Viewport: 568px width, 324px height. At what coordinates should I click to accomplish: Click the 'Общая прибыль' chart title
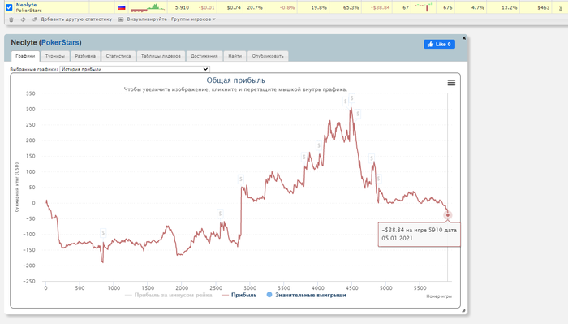pos(235,80)
